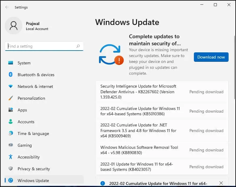Select the KB5010386 cumulative update entry
Viewport: 236px width, 187px height.
(x=140, y=111)
